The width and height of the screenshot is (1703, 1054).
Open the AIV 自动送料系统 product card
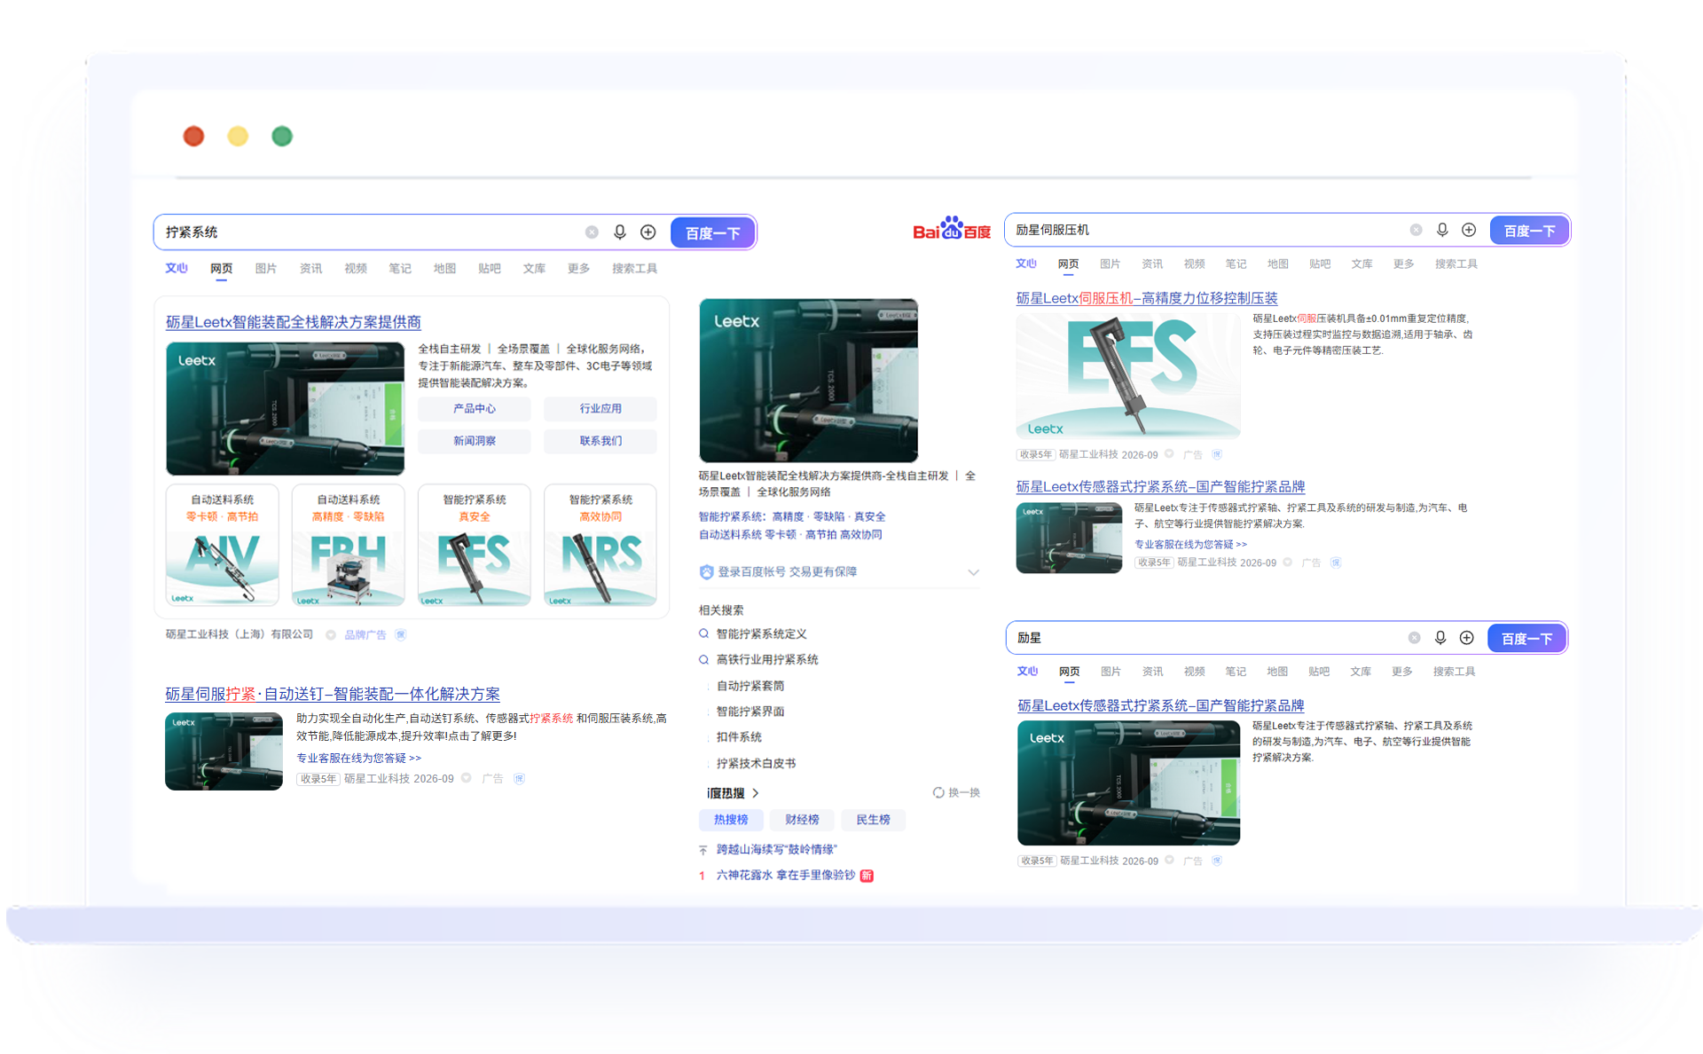(x=223, y=545)
